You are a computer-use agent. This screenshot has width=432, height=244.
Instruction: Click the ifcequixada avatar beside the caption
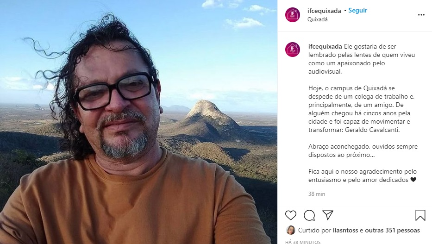pyautogui.click(x=292, y=50)
